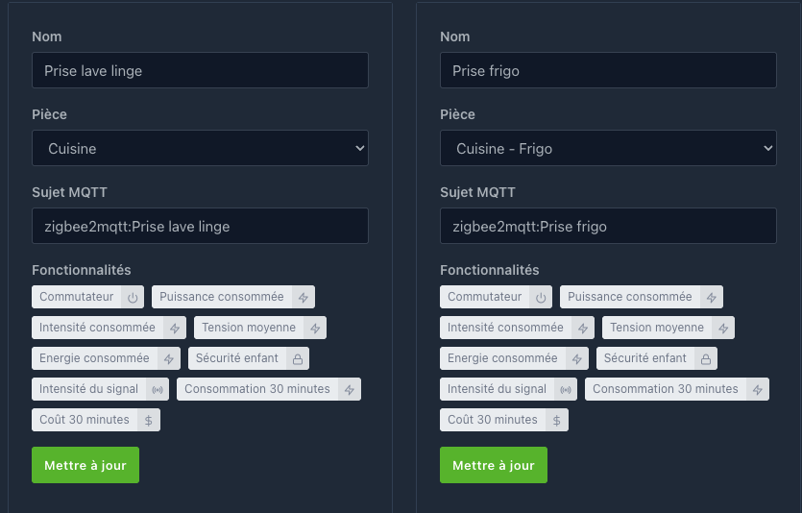Click dollar icon on Prise lave linge Coût 30 minutes
Image resolution: width=802 pixels, height=513 pixels.
148,421
